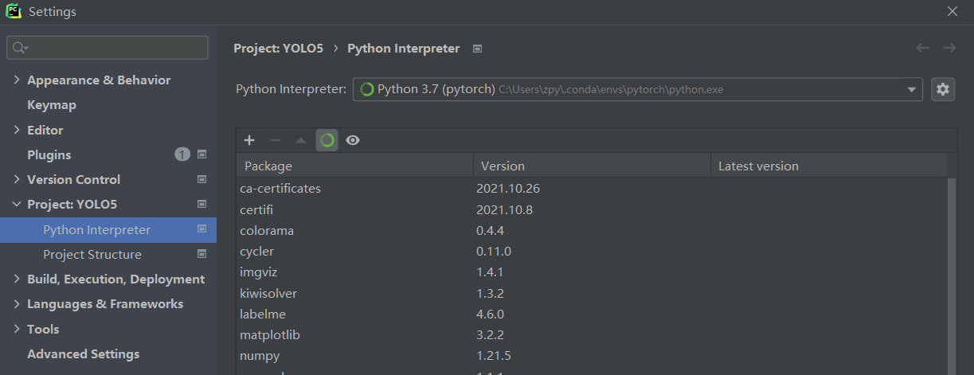Click the Python interpreter status ring icon in the dropdown

pos(367,89)
